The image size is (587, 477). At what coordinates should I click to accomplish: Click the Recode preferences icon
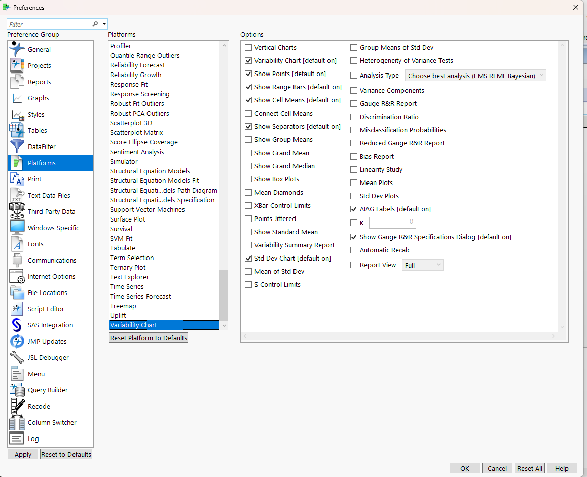tap(17, 406)
